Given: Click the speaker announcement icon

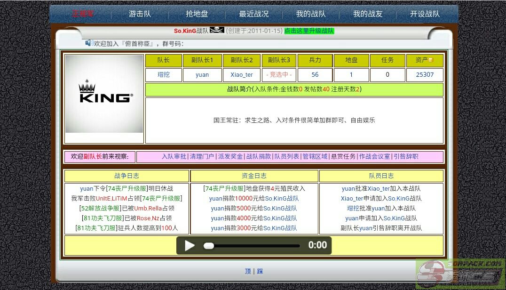Looking at the screenshot, I should pos(88,43).
